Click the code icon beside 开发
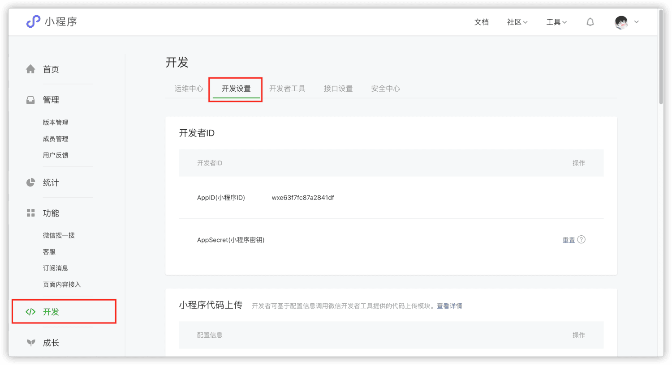The height and width of the screenshot is (365, 672). pos(30,312)
